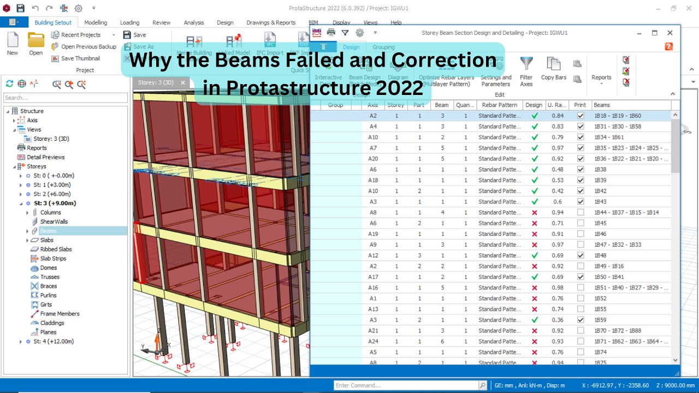This screenshot has height=393, width=699.
Task: Click the printer icon in beam design window
Action: point(331,33)
